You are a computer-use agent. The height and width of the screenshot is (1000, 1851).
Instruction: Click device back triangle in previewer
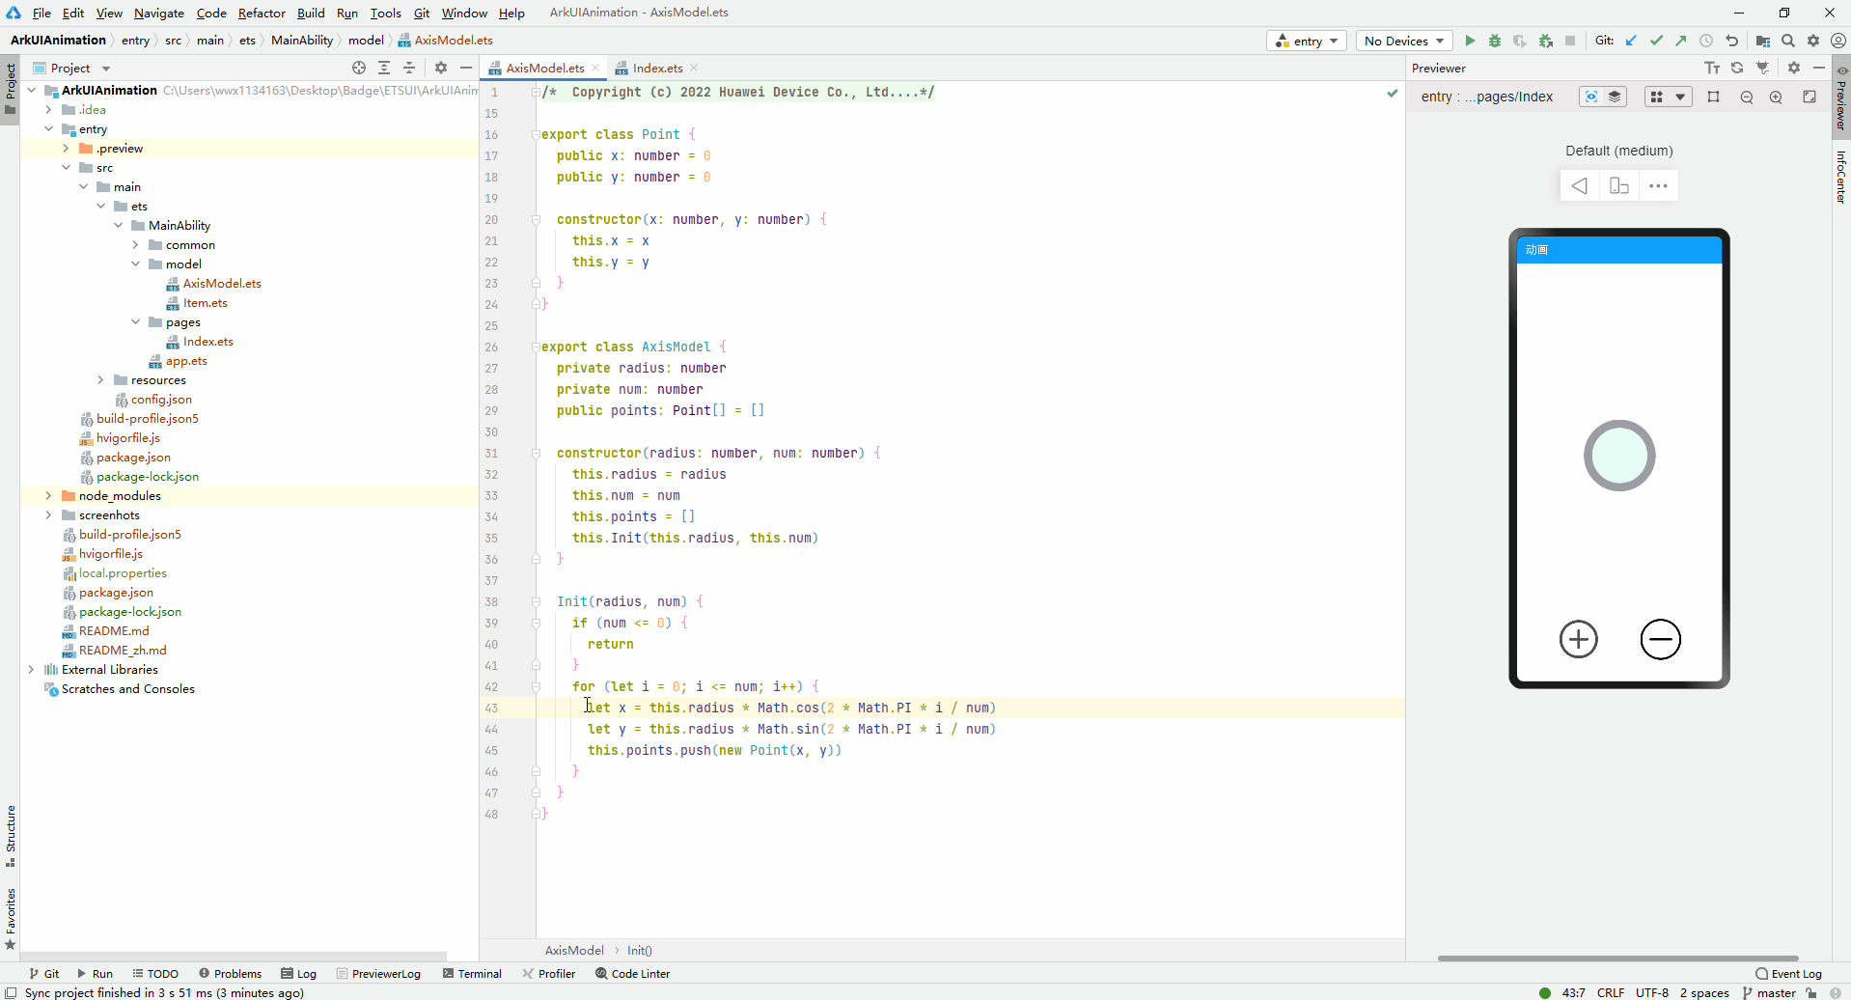(x=1579, y=185)
